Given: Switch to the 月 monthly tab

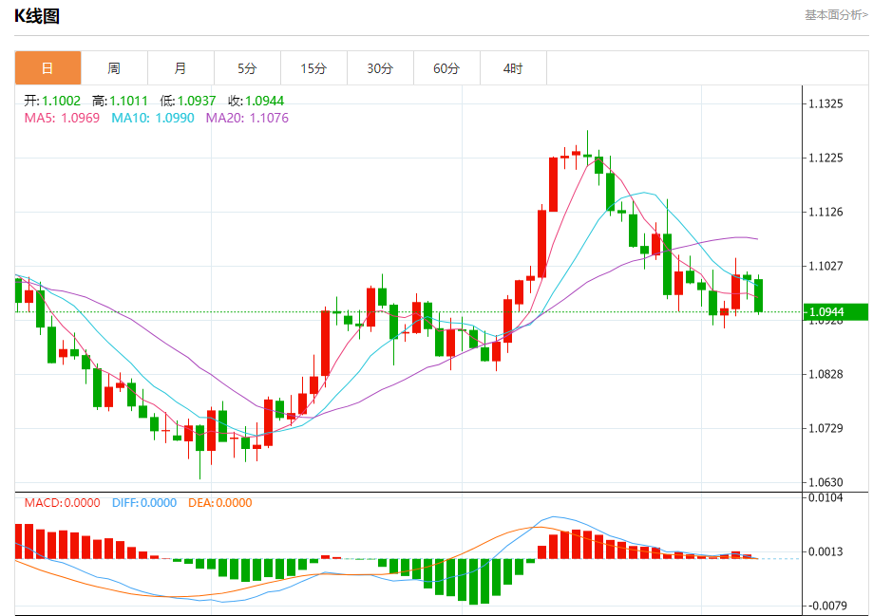Looking at the screenshot, I should [180, 68].
